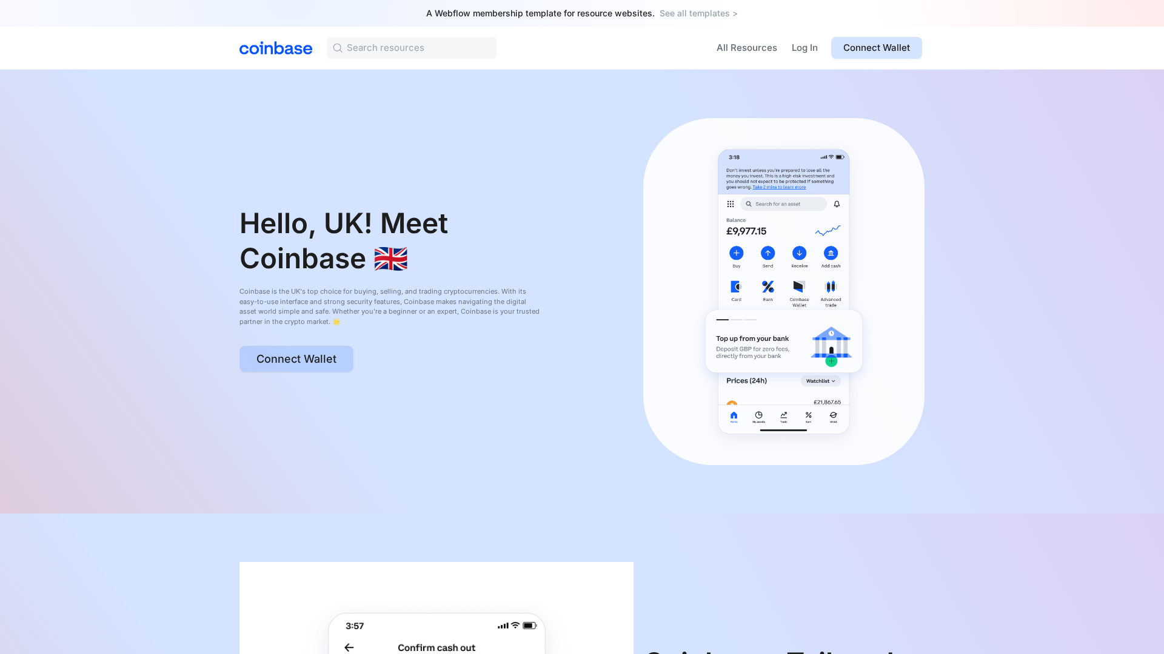Tap the Receive down-arrow icon
Screen dimensions: 1164x654
point(799,253)
